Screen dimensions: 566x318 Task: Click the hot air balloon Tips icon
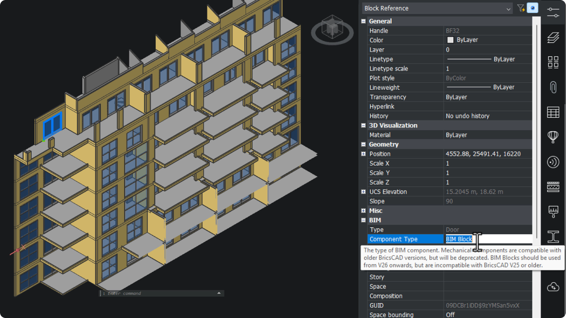553,137
